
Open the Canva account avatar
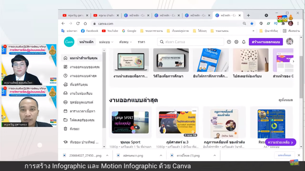coord(289,42)
